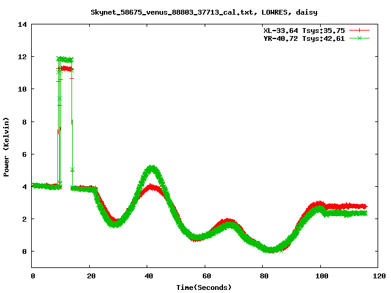Click the y-axis tick label 14
Screen dimensions: 391x293
[22, 24]
